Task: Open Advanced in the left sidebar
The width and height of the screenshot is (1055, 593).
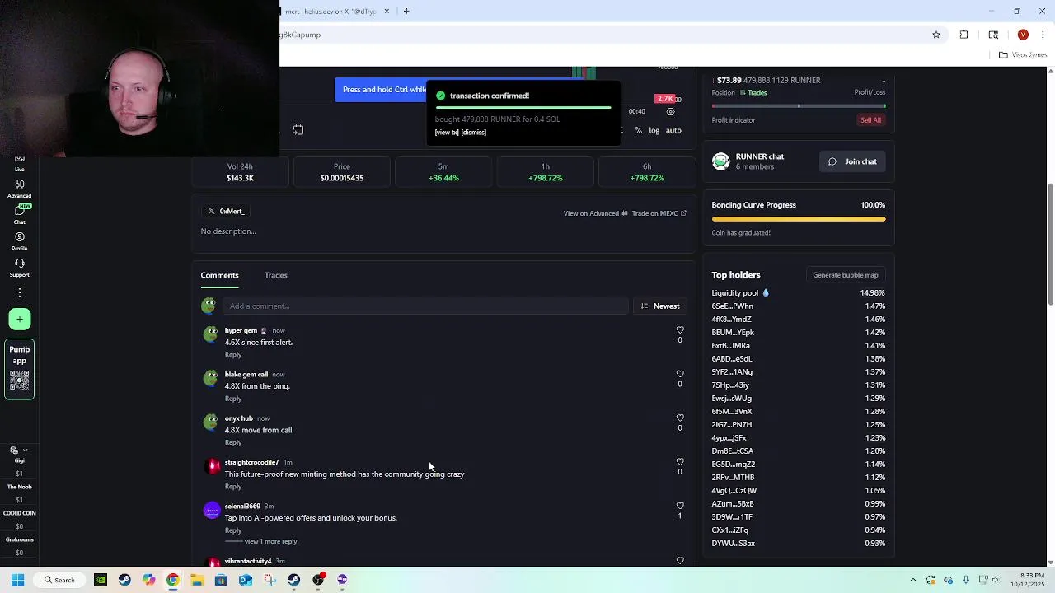Action: pyautogui.click(x=19, y=188)
